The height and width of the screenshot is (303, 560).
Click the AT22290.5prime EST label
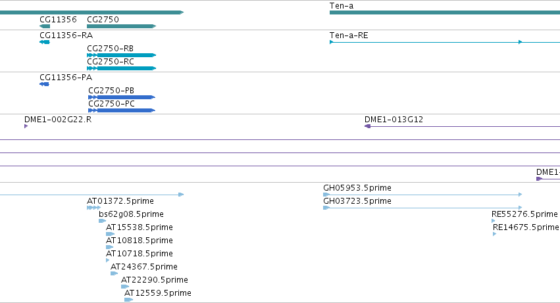pyautogui.click(x=154, y=280)
